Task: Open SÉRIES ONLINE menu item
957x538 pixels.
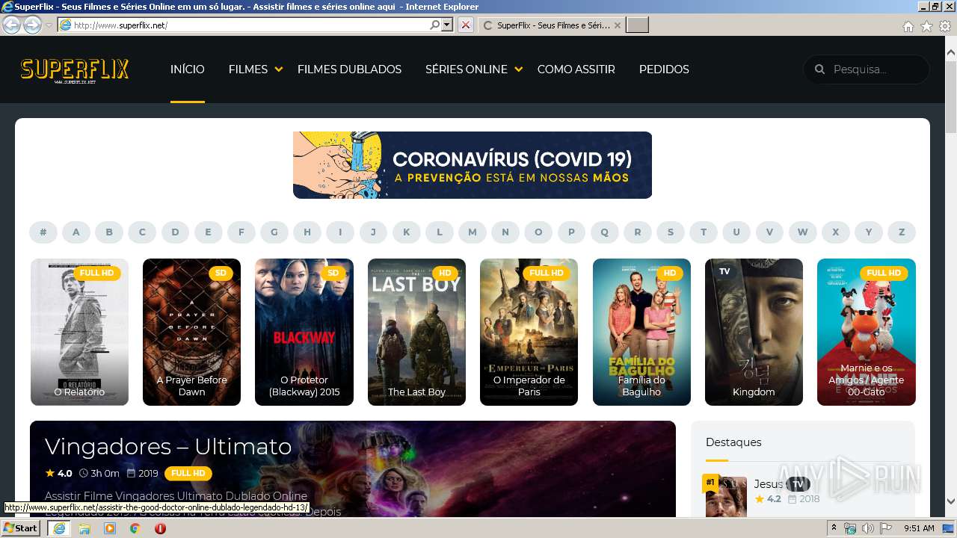Action: pyautogui.click(x=467, y=69)
